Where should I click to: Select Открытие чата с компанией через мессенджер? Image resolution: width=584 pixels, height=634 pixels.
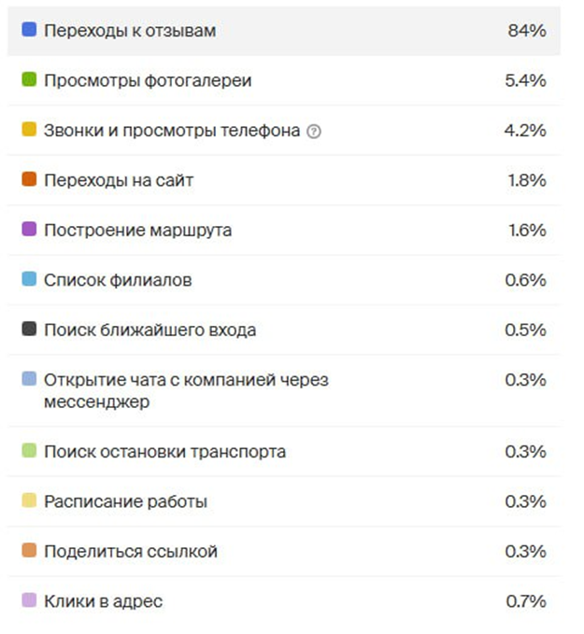186,390
